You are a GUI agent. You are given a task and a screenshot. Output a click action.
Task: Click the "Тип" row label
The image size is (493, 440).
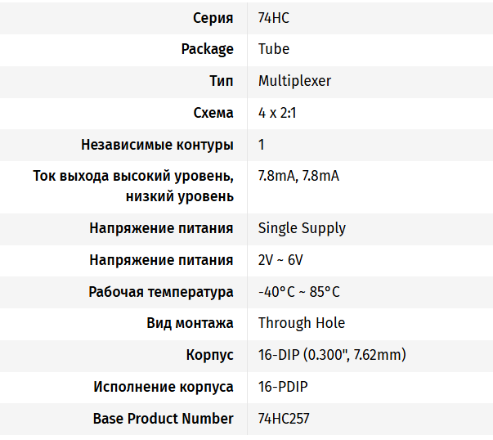point(222,81)
